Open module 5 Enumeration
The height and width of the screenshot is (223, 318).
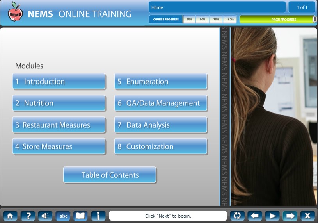point(161,82)
